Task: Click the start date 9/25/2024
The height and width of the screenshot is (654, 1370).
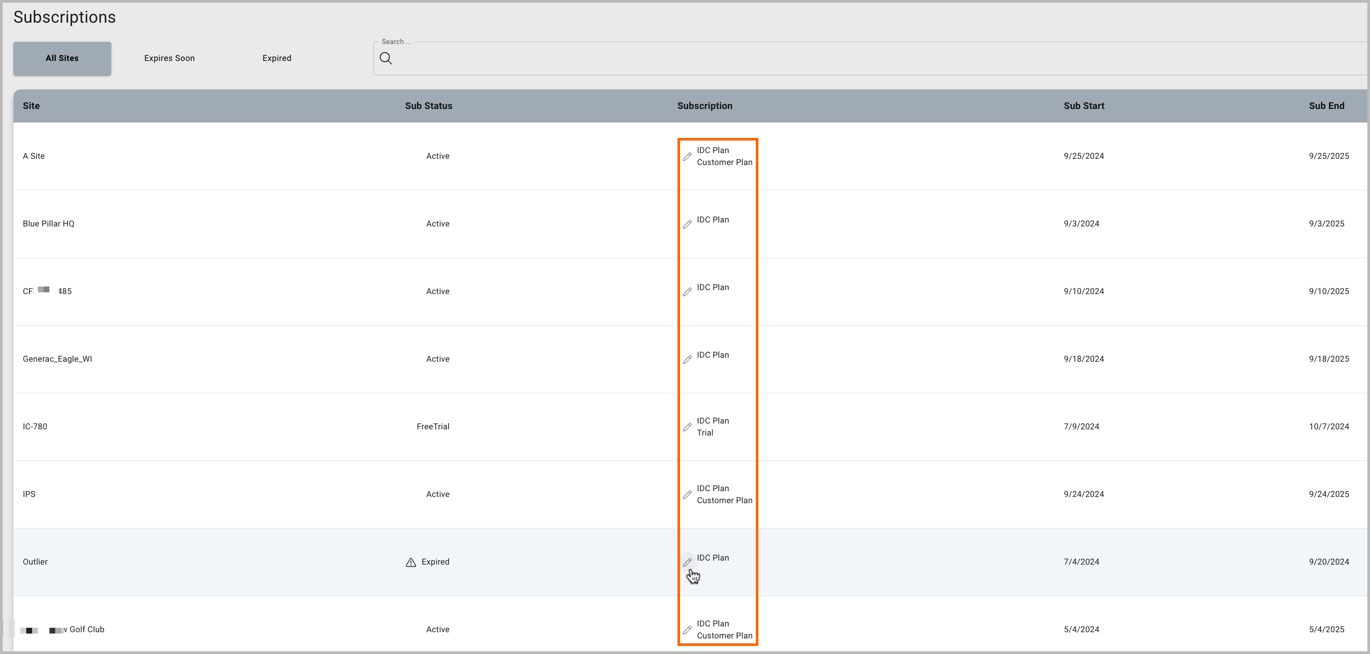Action: pos(1084,156)
